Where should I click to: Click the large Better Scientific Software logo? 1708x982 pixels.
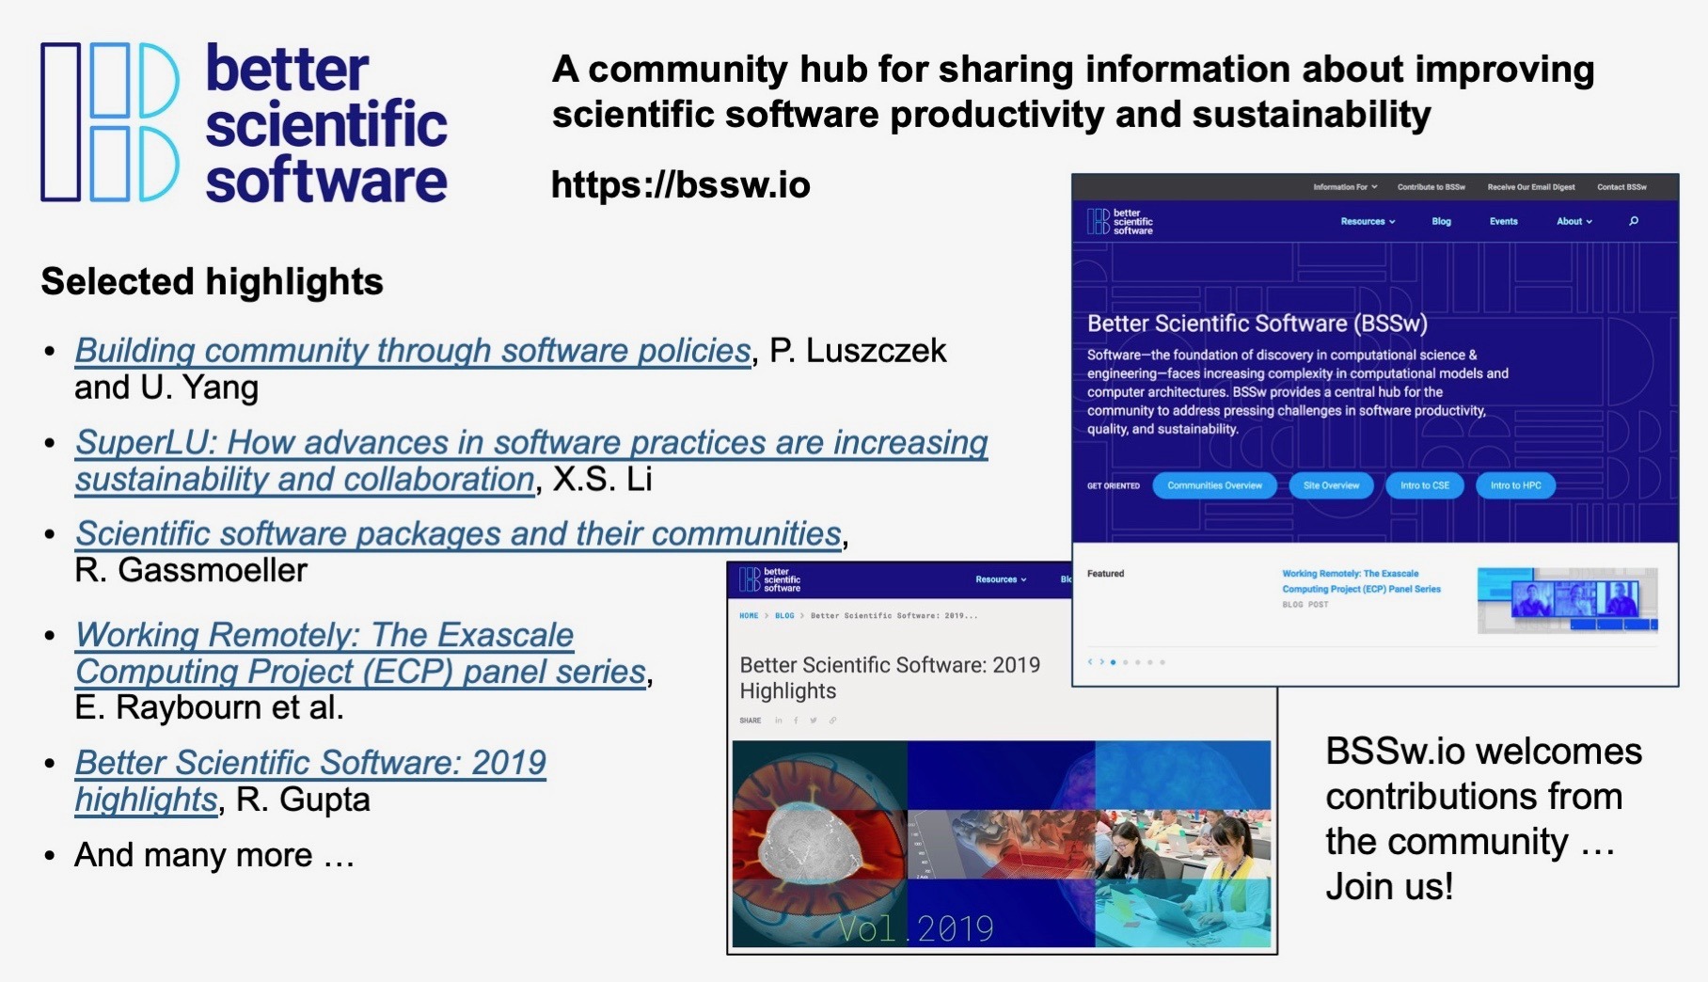(x=244, y=122)
